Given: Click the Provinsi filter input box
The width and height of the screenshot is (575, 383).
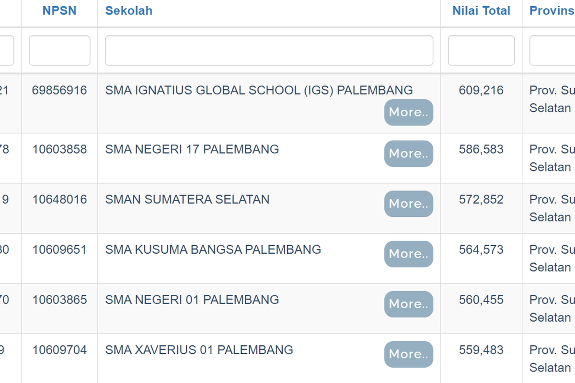Looking at the screenshot, I should tap(552, 50).
